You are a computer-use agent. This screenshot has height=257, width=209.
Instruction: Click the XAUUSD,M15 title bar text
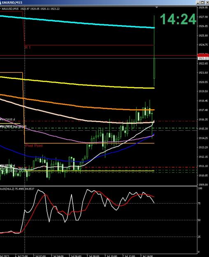pos(12,2)
